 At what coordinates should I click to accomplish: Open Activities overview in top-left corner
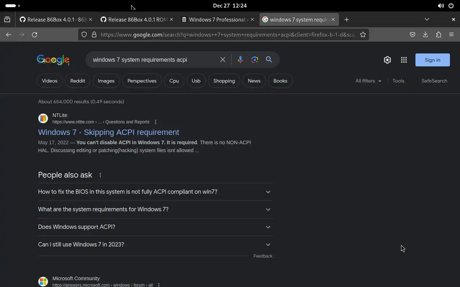pyautogui.click(x=13, y=6)
